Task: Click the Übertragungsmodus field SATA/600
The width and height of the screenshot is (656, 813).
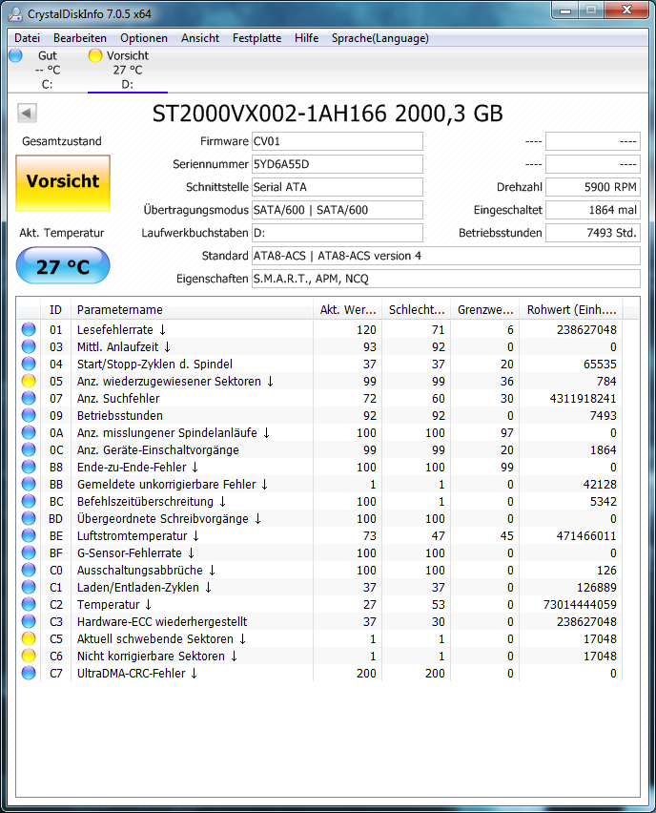Action: (x=338, y=210)
